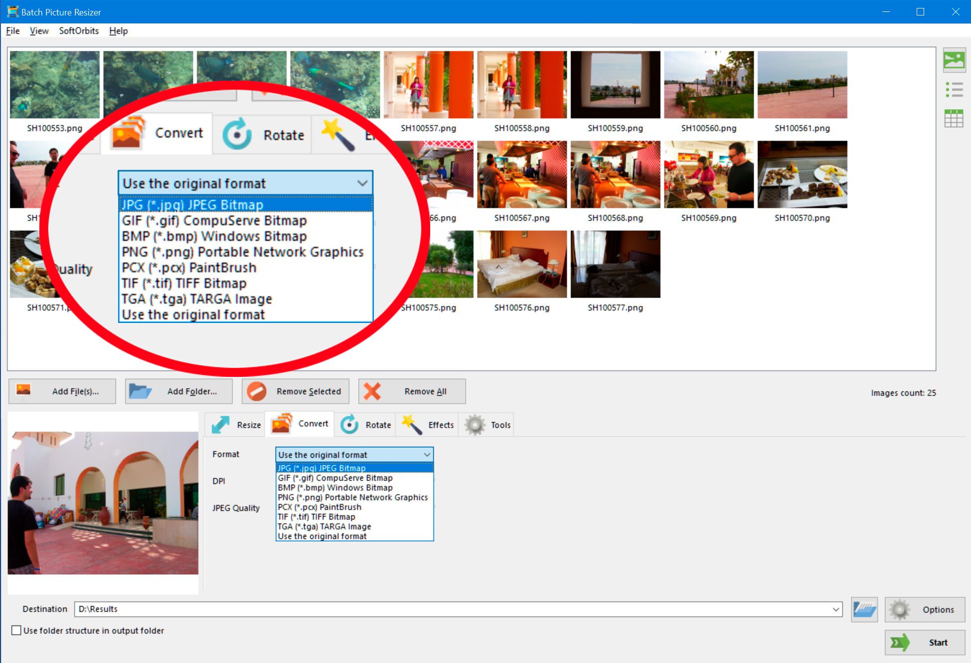Click the Remove All red X icon
971x663 pixels.
click(373, 391)
